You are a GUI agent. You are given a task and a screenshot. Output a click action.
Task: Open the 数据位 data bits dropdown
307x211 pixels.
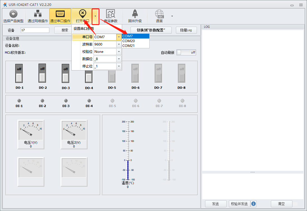click(119, 59)
